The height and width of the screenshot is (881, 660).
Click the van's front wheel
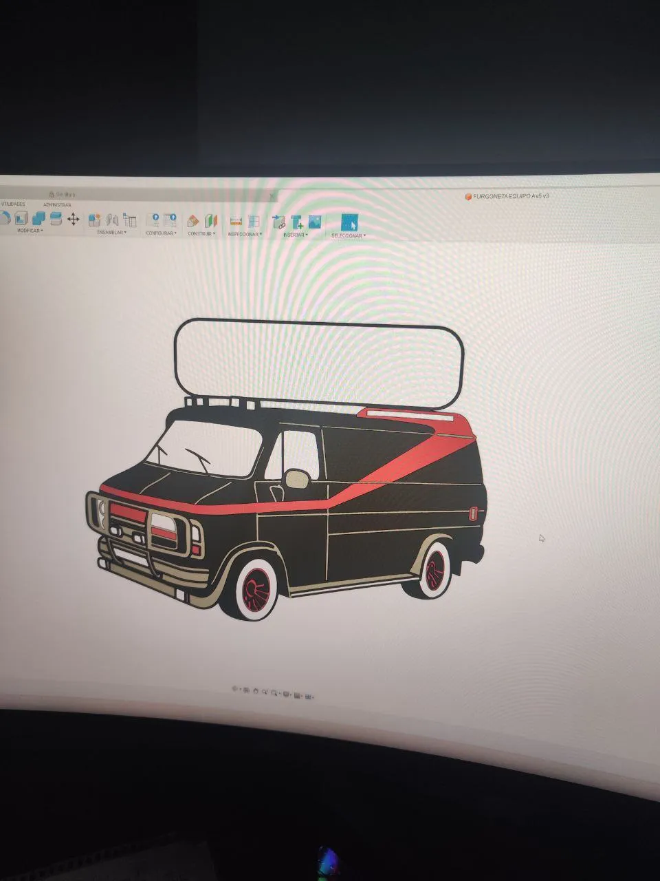(x=253, y=587)
